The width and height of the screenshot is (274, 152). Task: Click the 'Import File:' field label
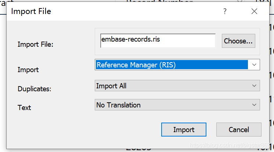click(x=36, y=44)
